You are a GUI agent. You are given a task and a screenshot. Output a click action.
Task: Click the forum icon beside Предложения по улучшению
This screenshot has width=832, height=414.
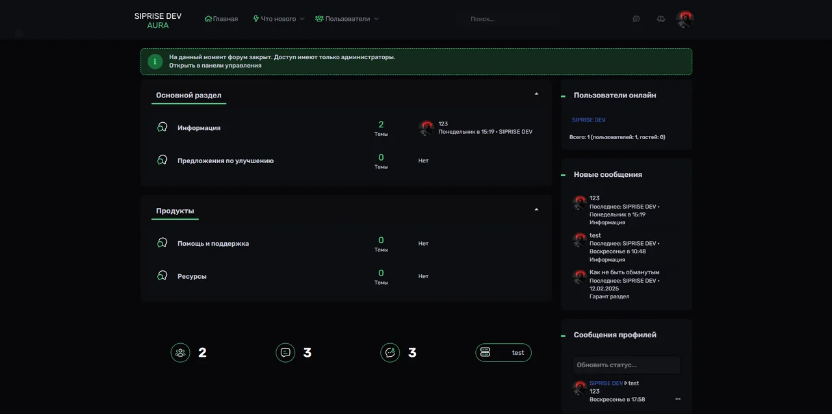coord(162,160)
